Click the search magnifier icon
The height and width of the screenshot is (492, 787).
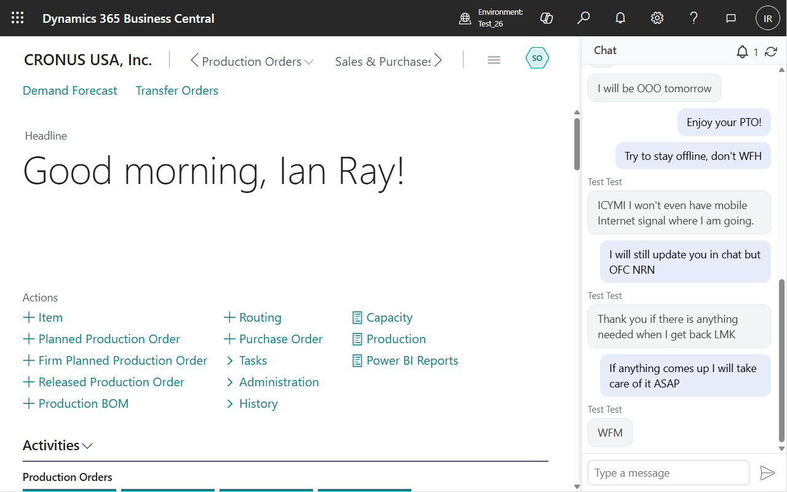(x=583, y=18)
